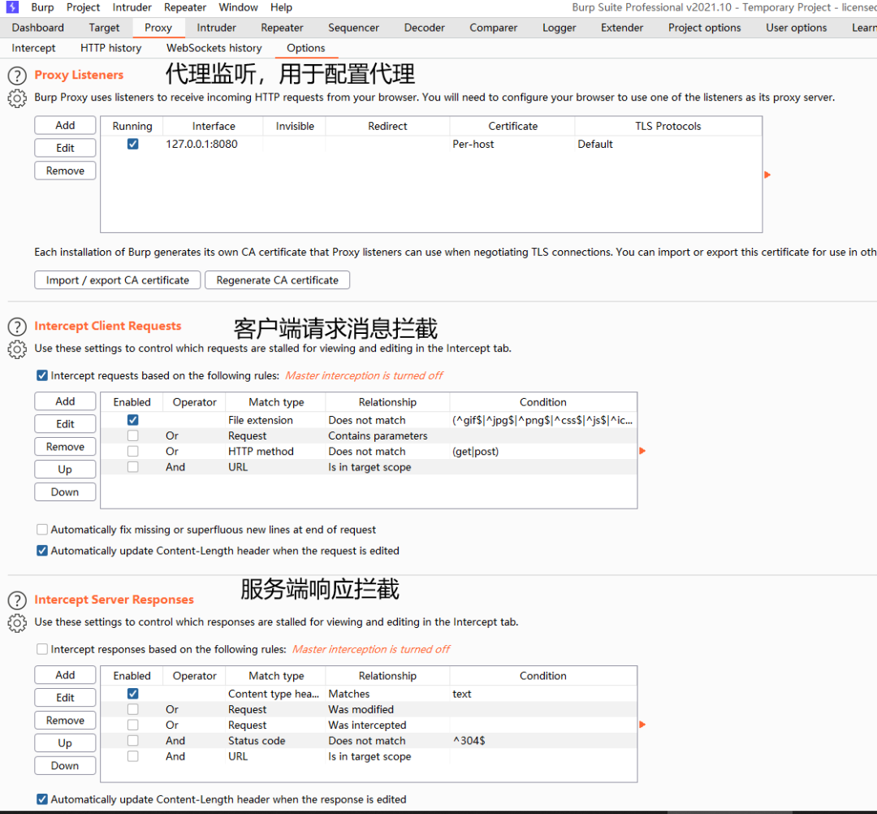Remove the selected proxy listener
This screenshot has height=814, width=877.
pyautogui.click(x=65, y=171)
